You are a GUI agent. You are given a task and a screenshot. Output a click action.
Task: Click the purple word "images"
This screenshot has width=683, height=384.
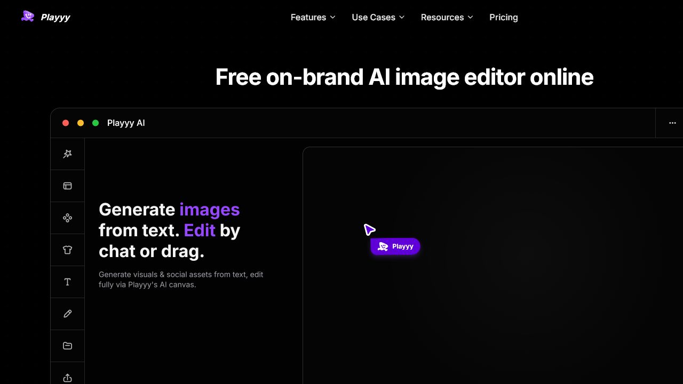(210, 210)
